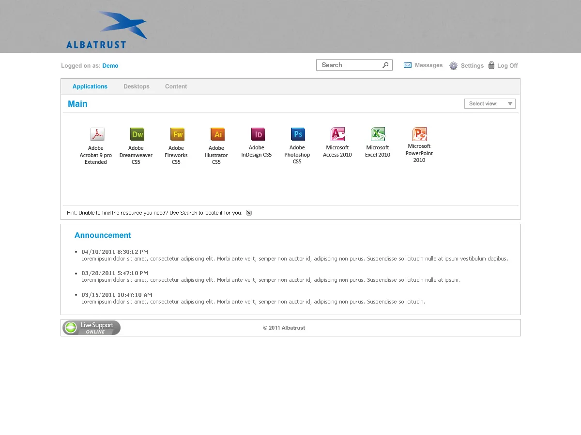This screenshot has height=435, width=581.
Task: Click the Messages envelope icon
Action: pos(408,65)
